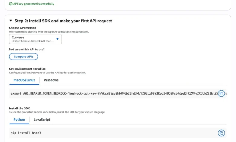Switch to the Windows tab
The width and height of the screenshot is (236, 142).
coord(51,80)
